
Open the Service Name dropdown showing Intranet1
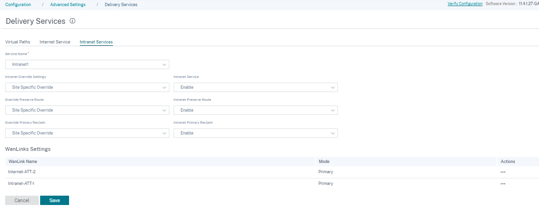pyautogui.click(x=87, y=64)
